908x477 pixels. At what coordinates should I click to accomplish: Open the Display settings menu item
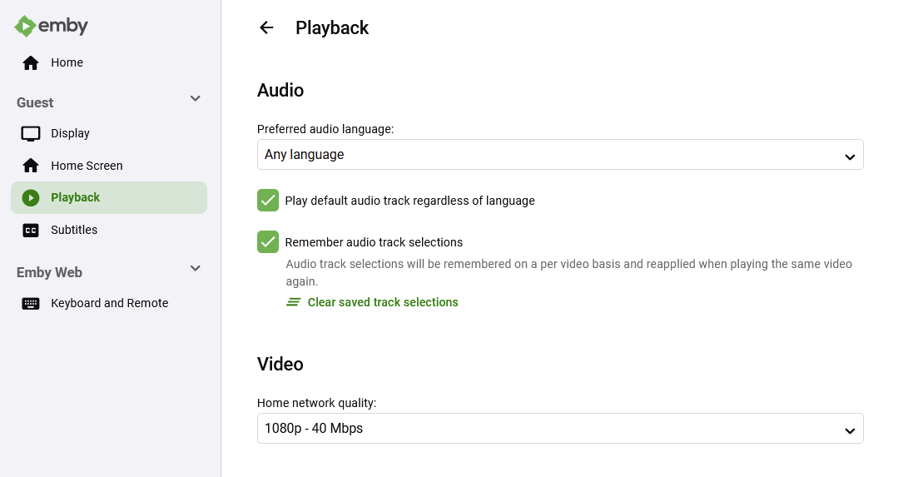[x=70, y=134]
